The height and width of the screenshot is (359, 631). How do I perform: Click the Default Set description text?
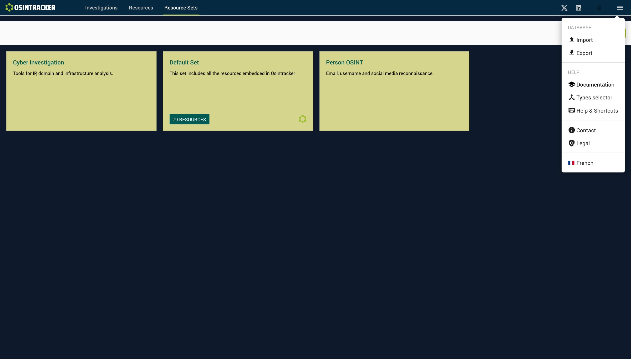pos(232,73)
